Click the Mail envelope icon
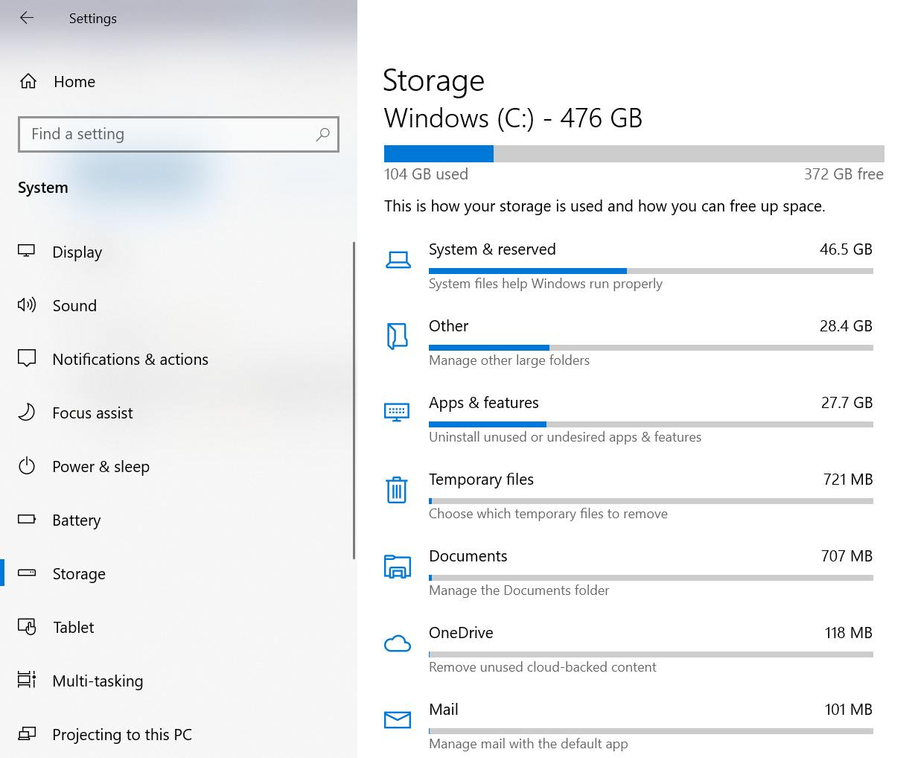Screen dimensions: 915x758 pyautogui.click(x=398, y=719)
